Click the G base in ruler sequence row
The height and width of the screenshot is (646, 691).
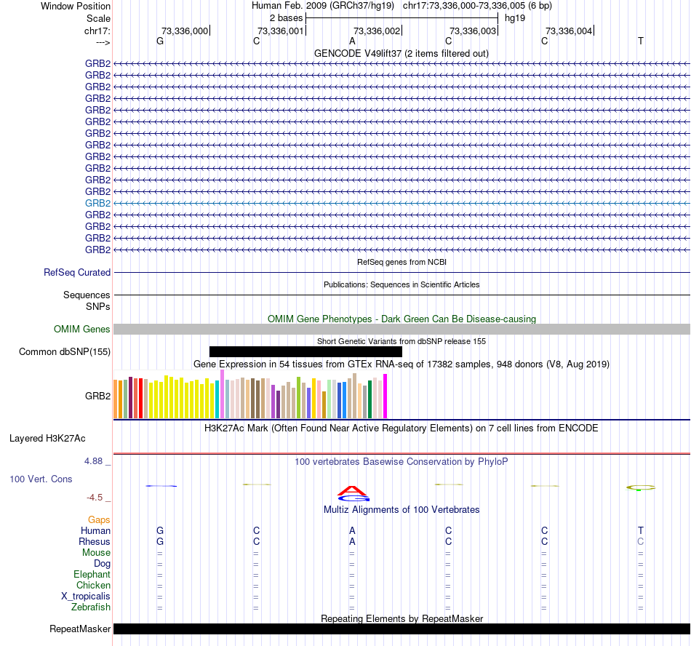(x=160, y=41)
